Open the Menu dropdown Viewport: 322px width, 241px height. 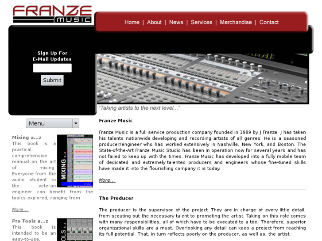coord(52,123)
